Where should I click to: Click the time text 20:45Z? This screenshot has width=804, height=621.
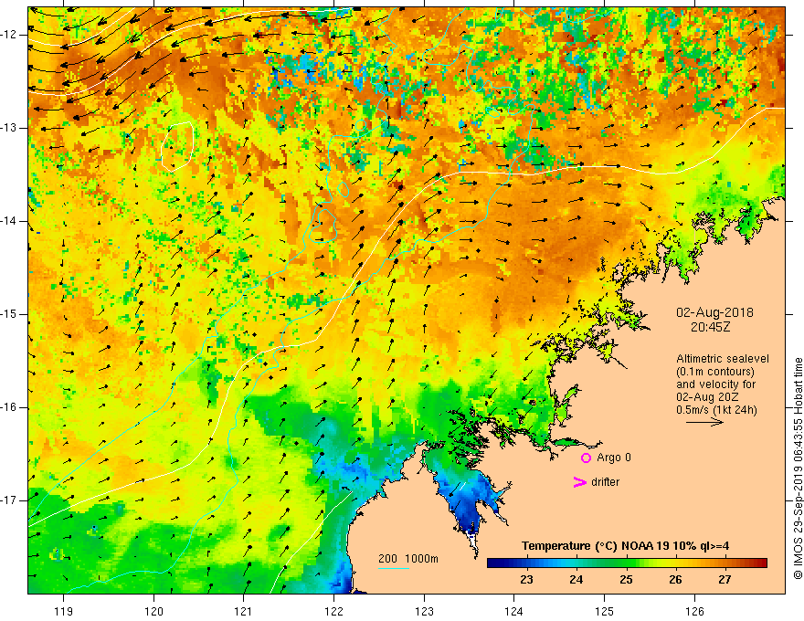pyautogui.click(x=710, y=327)
